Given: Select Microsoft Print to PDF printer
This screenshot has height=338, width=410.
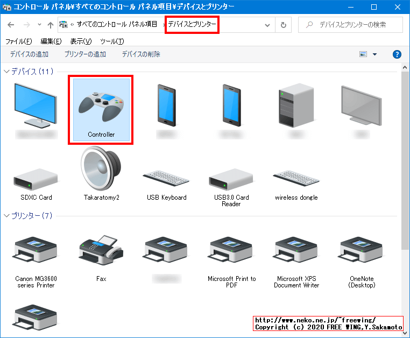Looking at the screenshot, I should [x=231, y=251].
